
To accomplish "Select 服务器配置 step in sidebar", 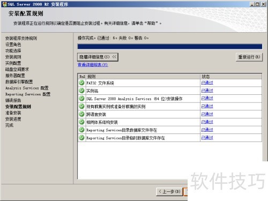I will [x=15, y=76].
